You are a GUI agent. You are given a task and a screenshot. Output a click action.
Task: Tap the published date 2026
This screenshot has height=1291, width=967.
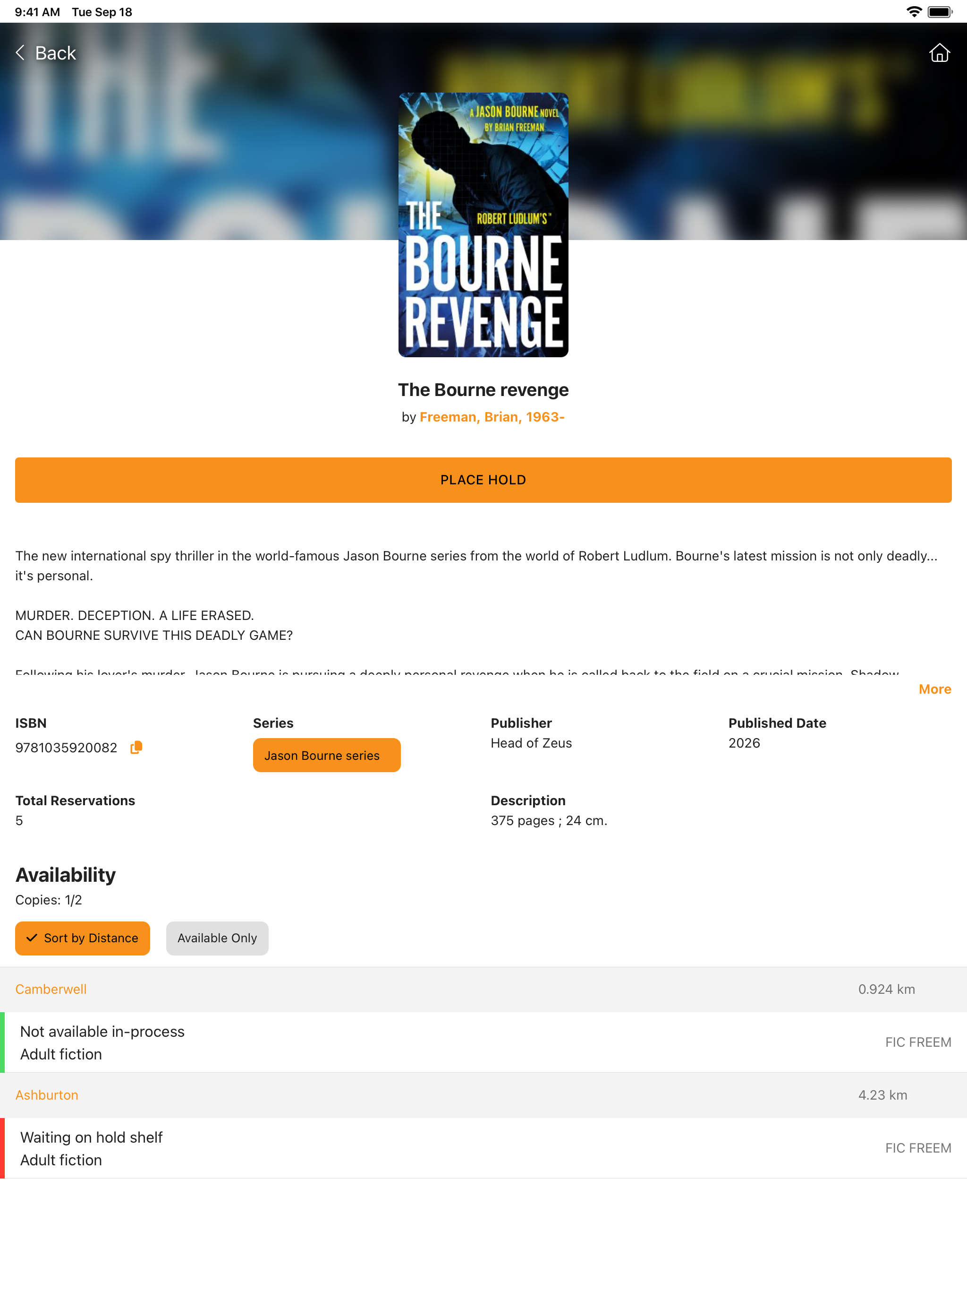click(744, 743)
